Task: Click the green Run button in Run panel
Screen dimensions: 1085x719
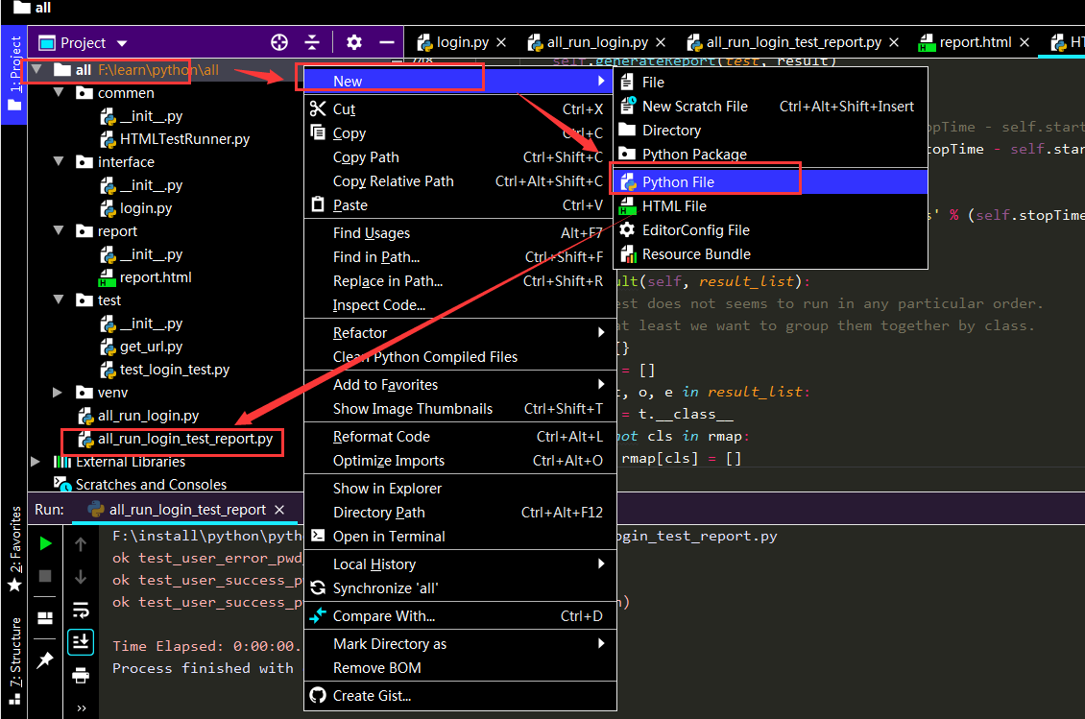Action: tap(46, 544)
